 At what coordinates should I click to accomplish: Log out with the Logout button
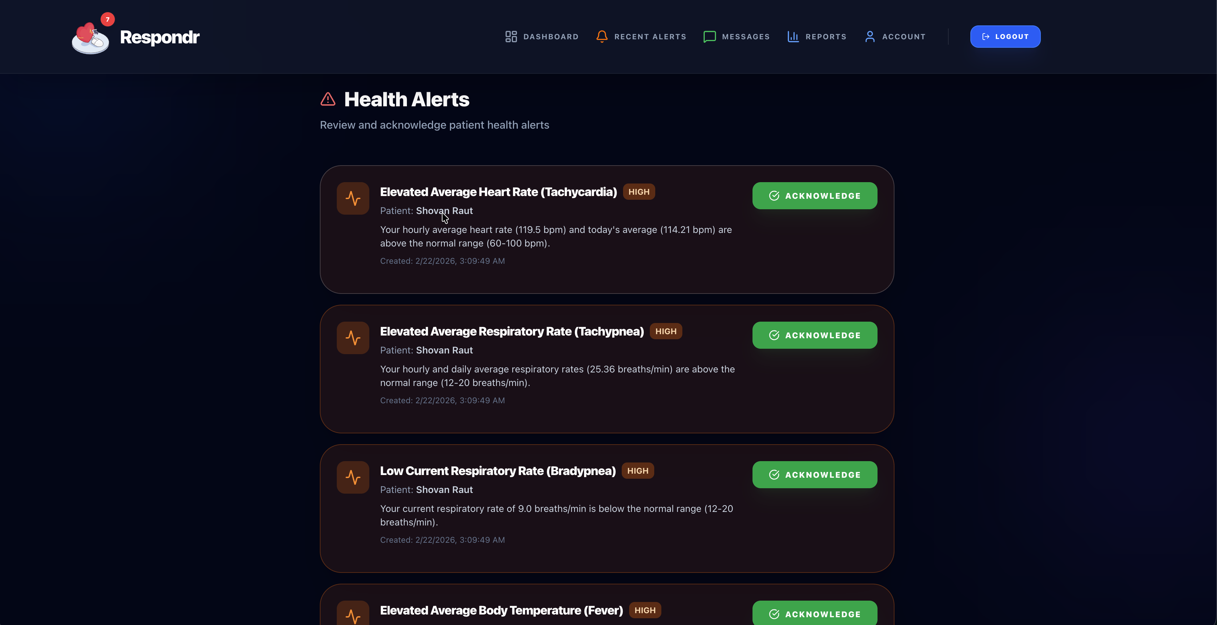1005,36
